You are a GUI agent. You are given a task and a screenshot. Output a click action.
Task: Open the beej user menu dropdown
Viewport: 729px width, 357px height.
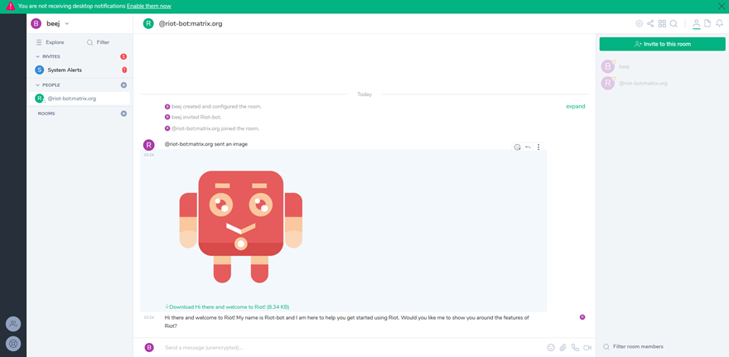click(x=51, y=23)
